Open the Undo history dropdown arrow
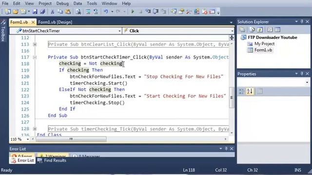 coord(112,12)
